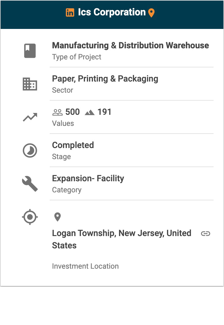The image size is (224, 325).
Task: Click Manufacturing & Distribution Warehouse text
Action: 130,46
